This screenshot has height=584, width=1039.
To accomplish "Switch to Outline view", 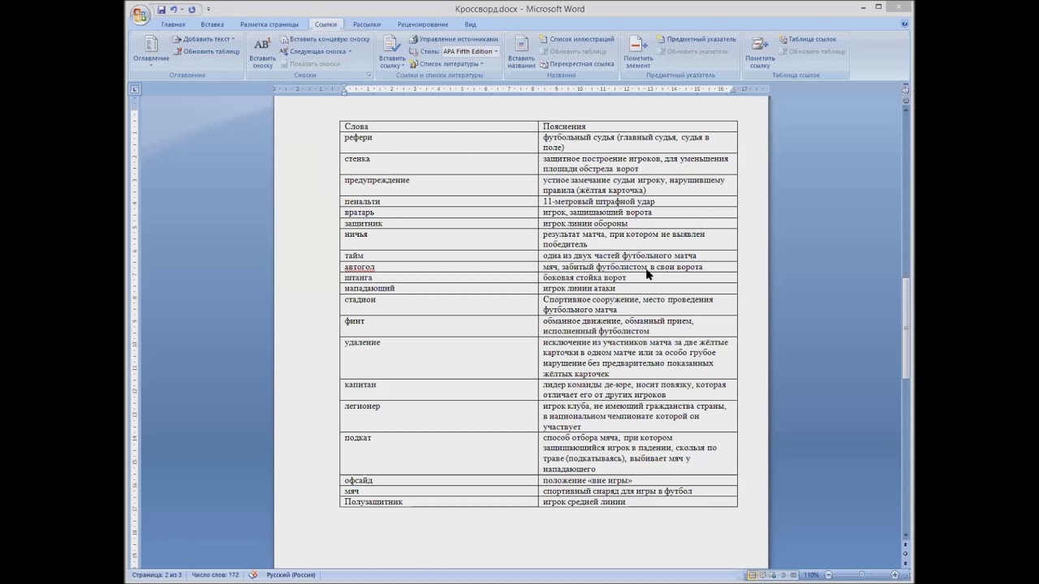I will [x=784, y=575].
